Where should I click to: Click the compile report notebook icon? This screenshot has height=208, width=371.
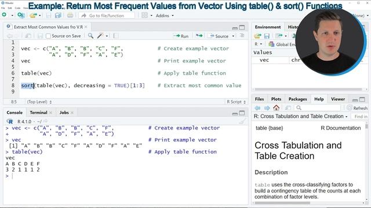click(116, 36)
